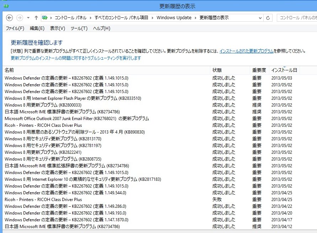
Task: Refresh the page with the refresh button
Action: click(268, 18)
